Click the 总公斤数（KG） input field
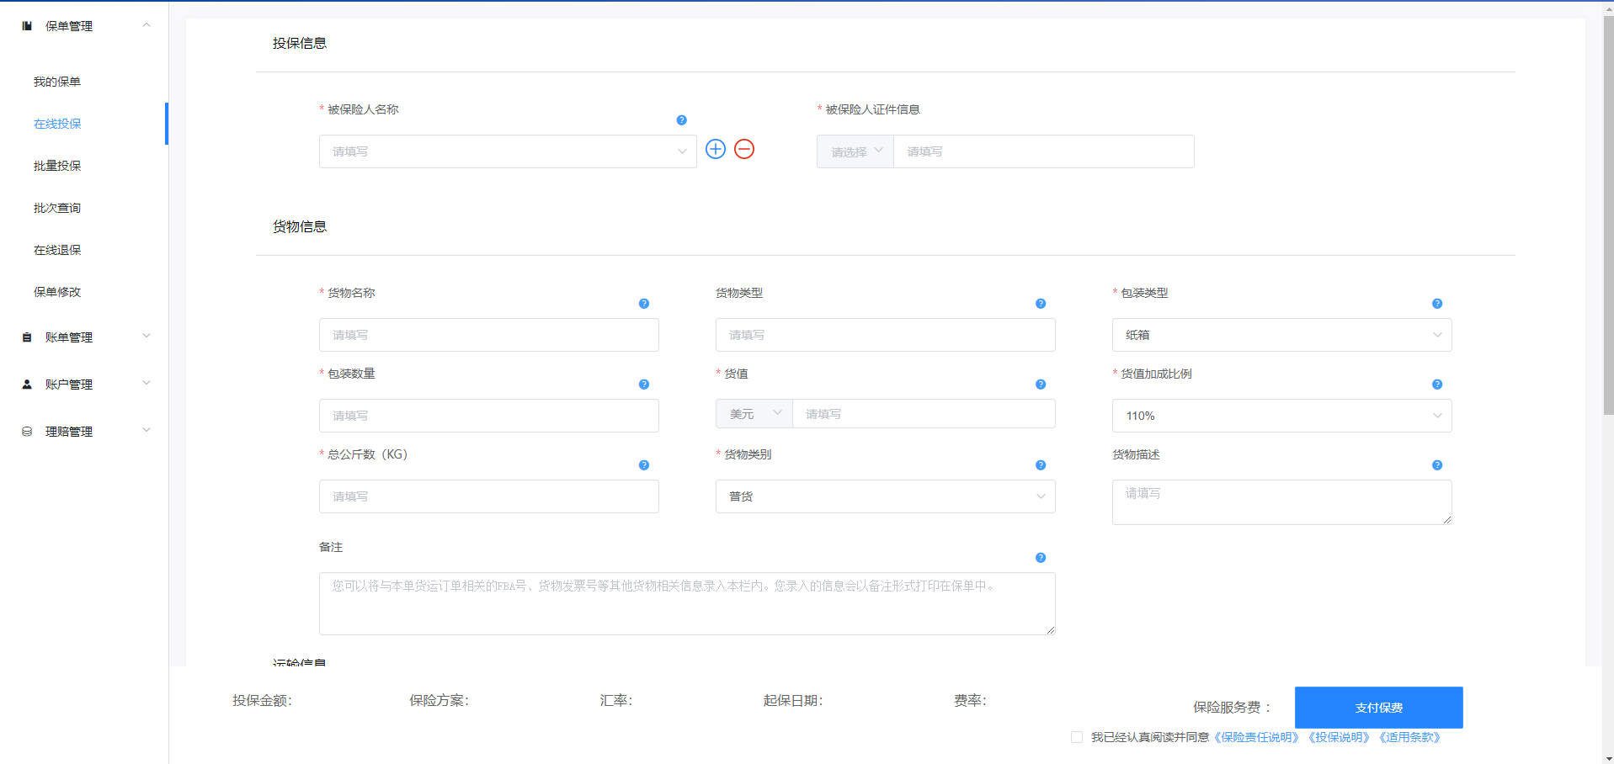 (488, 496)
